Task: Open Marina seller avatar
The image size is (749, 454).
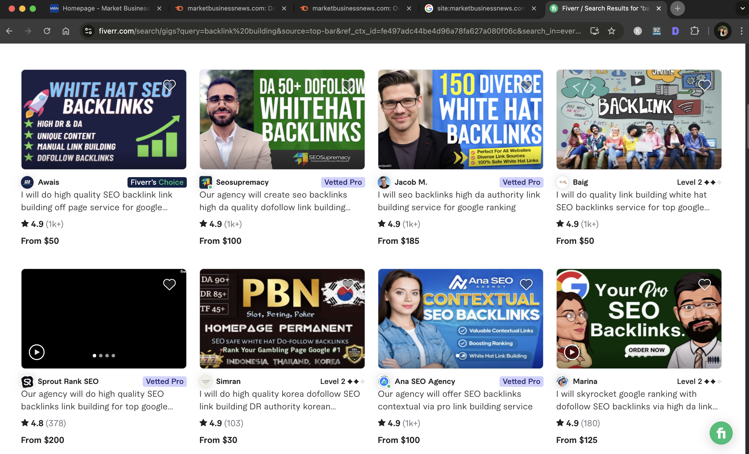Action: pos(562,381)
